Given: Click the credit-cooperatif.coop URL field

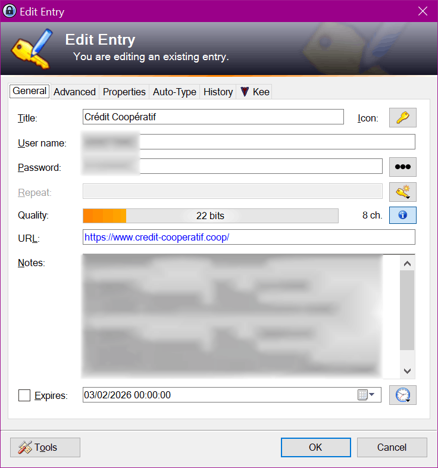Looking at the screenshot, I should tap(249, 237).
